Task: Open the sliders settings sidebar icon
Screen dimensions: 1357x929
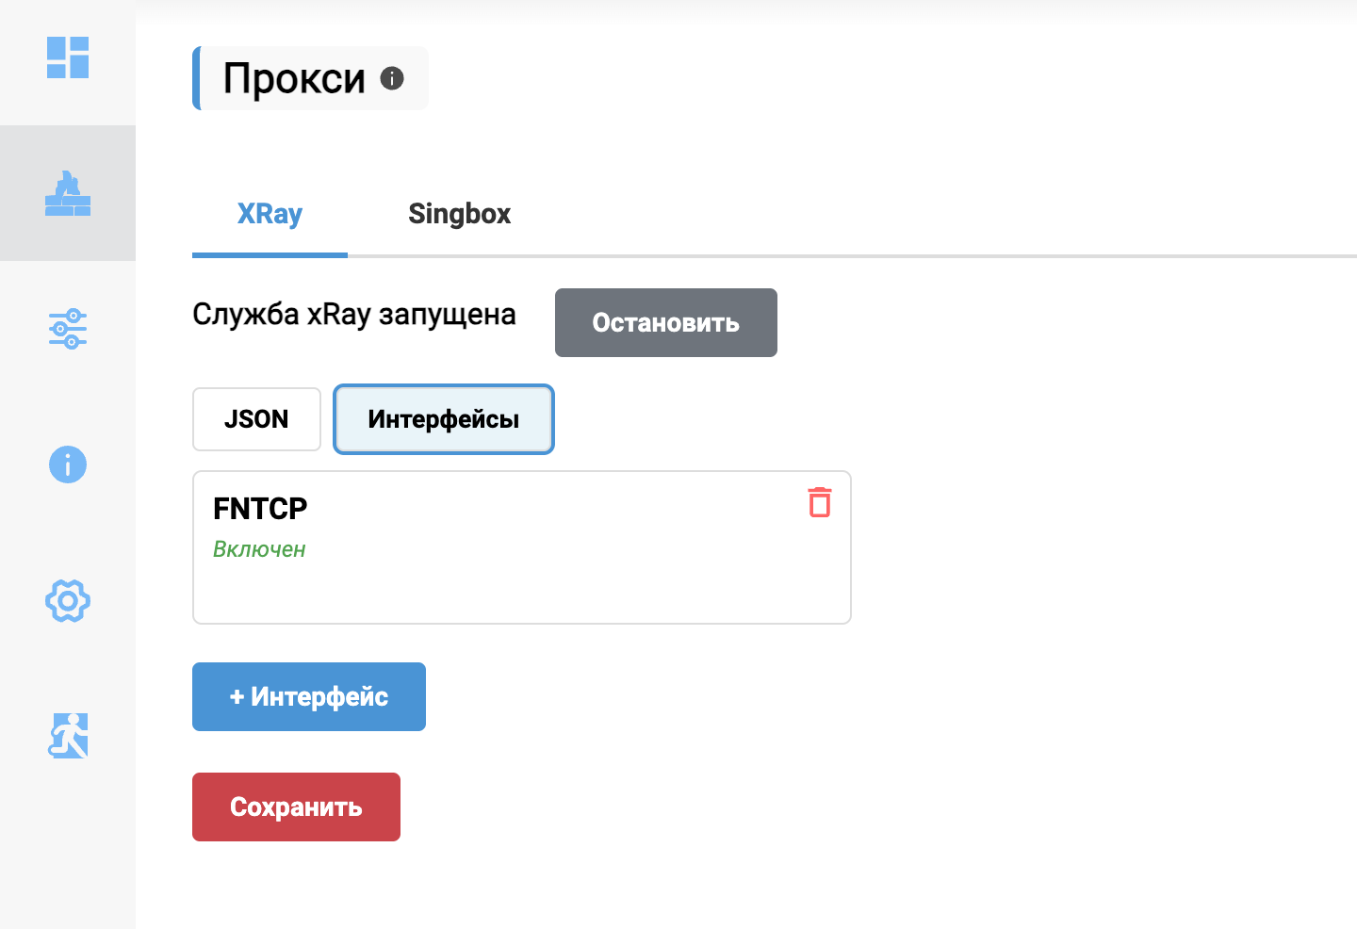Action: (68, 329)
